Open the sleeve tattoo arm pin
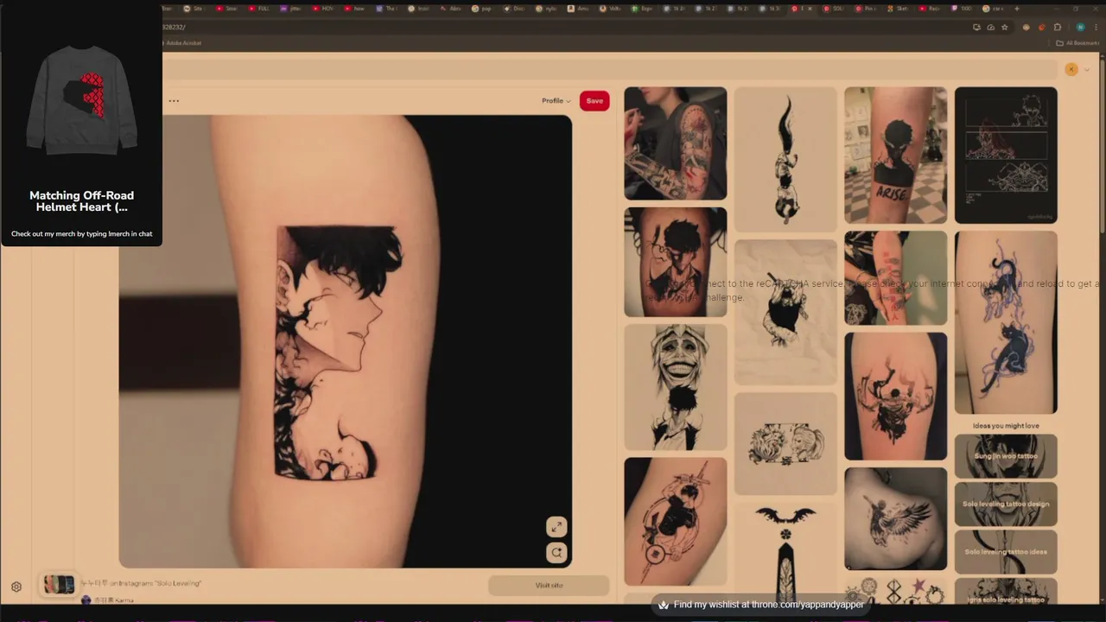The image size is (1106, 622). [x=675, y=143]
